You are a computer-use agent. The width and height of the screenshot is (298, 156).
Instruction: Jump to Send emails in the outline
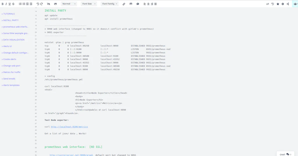pos(8,79)
